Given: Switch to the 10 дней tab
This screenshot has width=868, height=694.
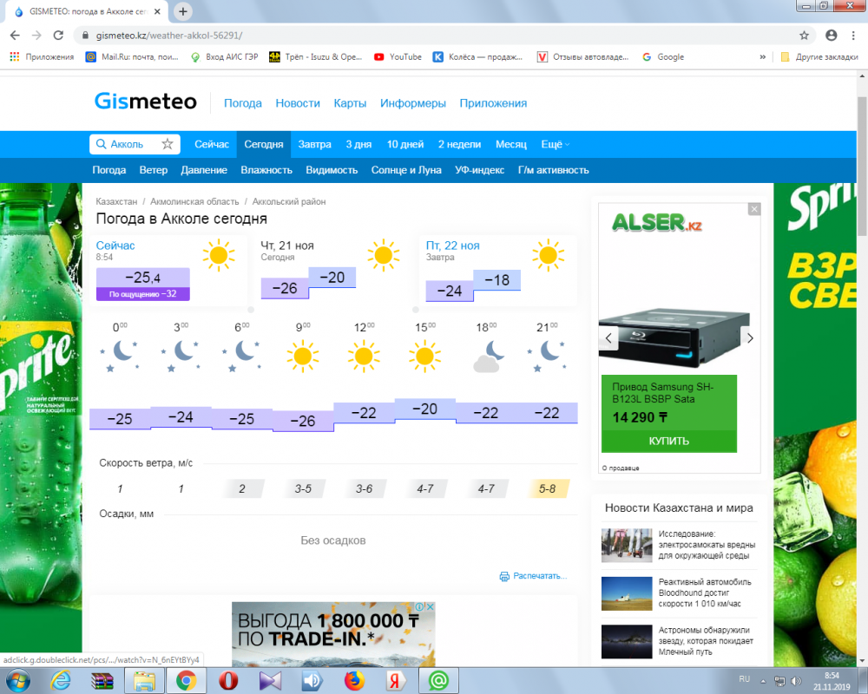Looking at the screenshot, I should pos(405,145).
